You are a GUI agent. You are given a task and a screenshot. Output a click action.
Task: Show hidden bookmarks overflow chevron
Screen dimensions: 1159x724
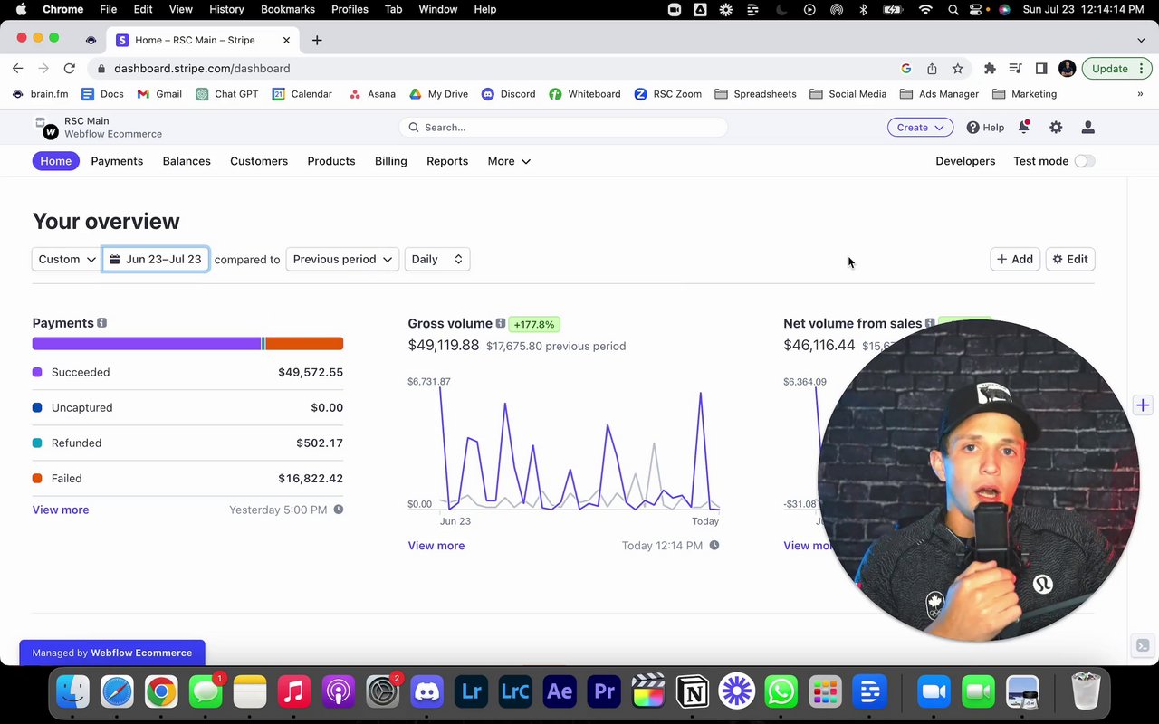1140,94
